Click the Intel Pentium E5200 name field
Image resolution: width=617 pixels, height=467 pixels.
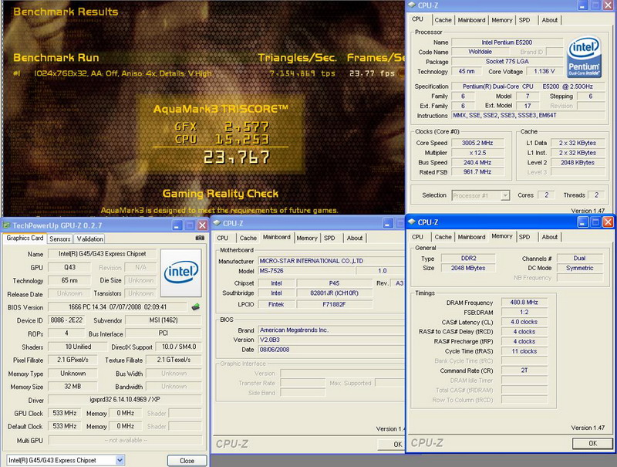click(507, 42)
